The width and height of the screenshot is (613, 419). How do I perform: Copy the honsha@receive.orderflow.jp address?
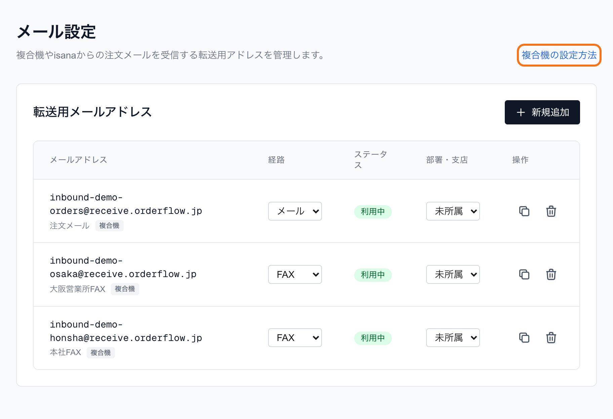524,338
